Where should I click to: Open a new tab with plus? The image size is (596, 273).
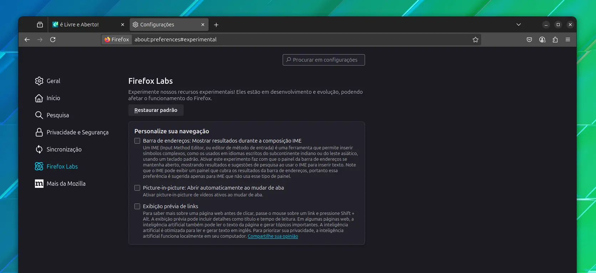tap(216, 25)
